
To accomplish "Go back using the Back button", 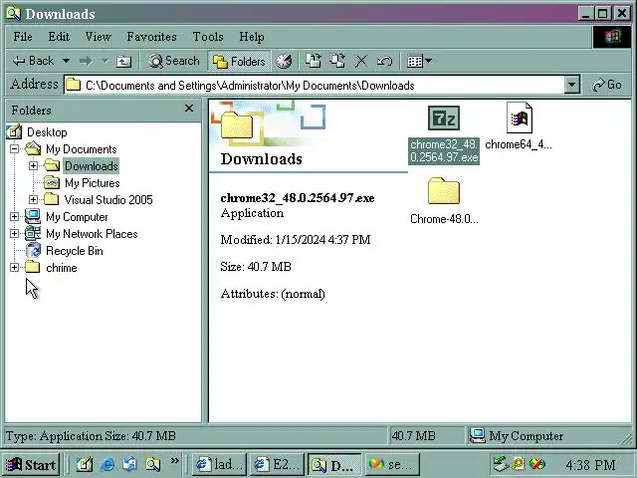I will click(x=33, y=61).
